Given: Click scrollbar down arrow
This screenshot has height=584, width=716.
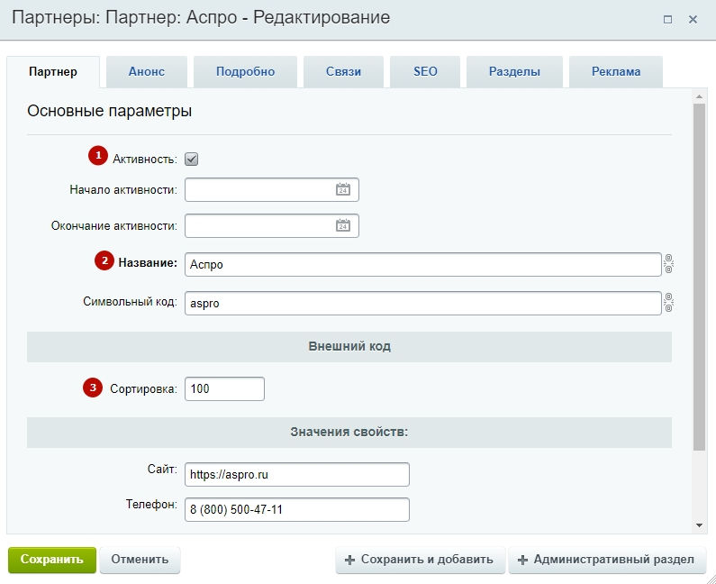Looking at the screenshot, I should [699, 525].
